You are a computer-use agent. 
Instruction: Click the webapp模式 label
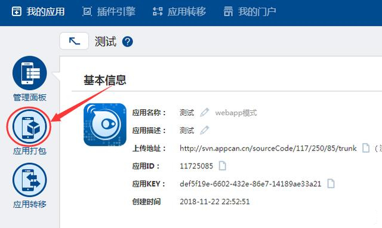click(x=236, y=113)
